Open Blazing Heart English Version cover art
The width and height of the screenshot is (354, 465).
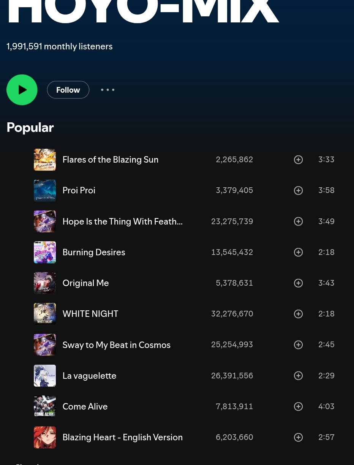coord(45,437)
